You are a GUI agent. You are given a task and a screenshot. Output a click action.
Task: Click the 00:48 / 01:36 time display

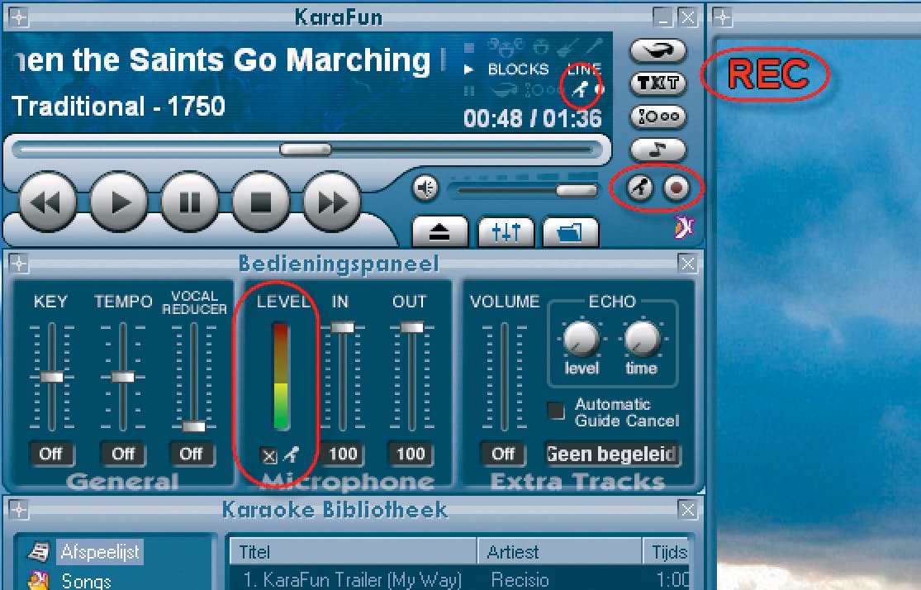coord(532,119)
